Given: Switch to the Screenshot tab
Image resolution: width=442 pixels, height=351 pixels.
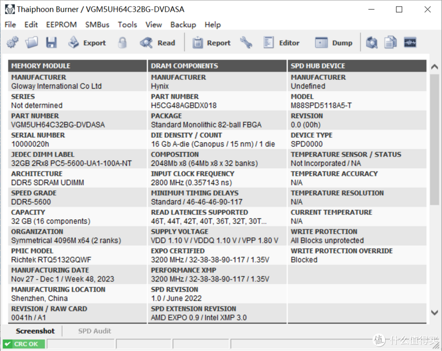Looking at the screenshot, I should (35, 331).
